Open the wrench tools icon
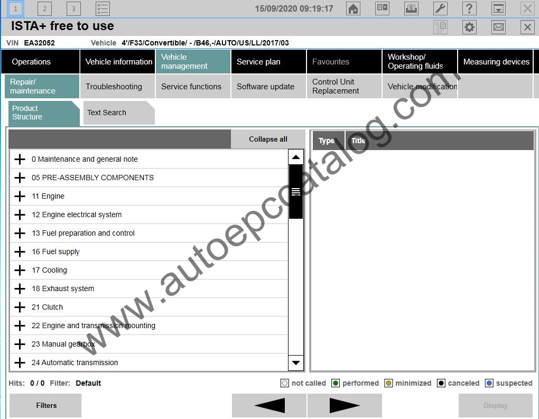The width and height of the screenshot is (539, 419). pos(440,8)
